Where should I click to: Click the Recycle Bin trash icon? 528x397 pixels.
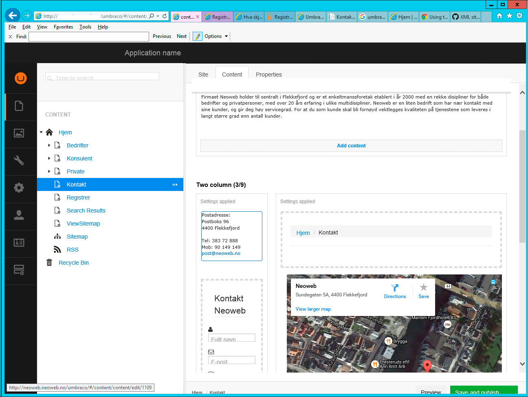49,263
